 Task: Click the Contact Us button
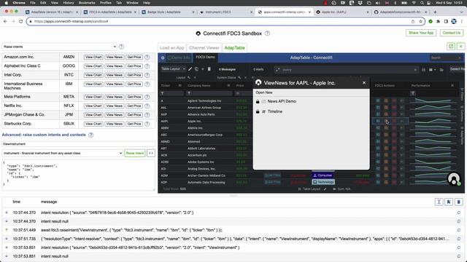[451, 33]
